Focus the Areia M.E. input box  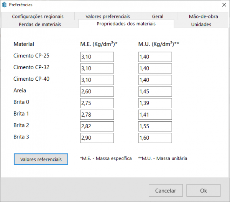[97, 92]
